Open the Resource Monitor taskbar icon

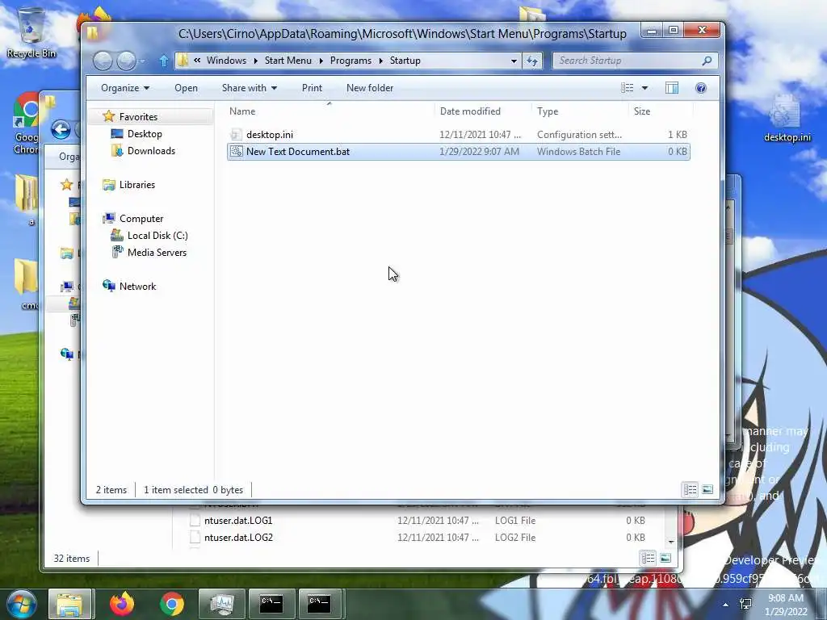point(221,604)
